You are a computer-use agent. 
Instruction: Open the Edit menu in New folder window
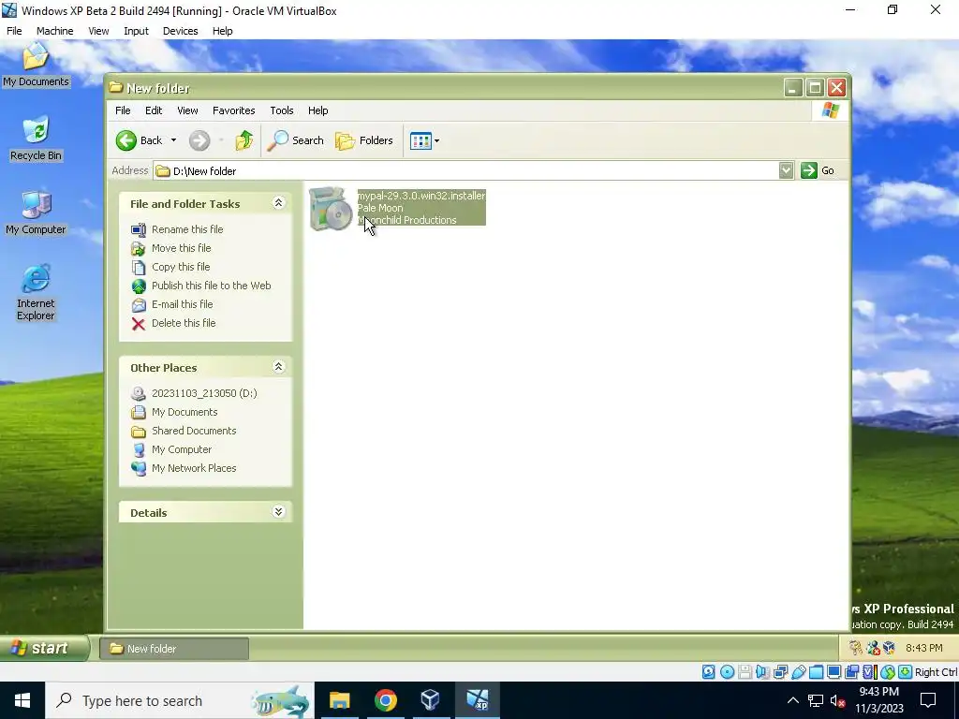pos(154,110)
